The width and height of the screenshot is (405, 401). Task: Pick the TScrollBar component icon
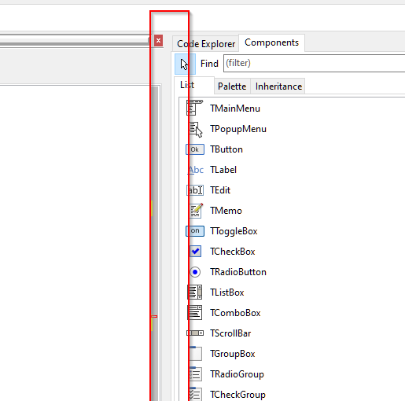[195, 333]
